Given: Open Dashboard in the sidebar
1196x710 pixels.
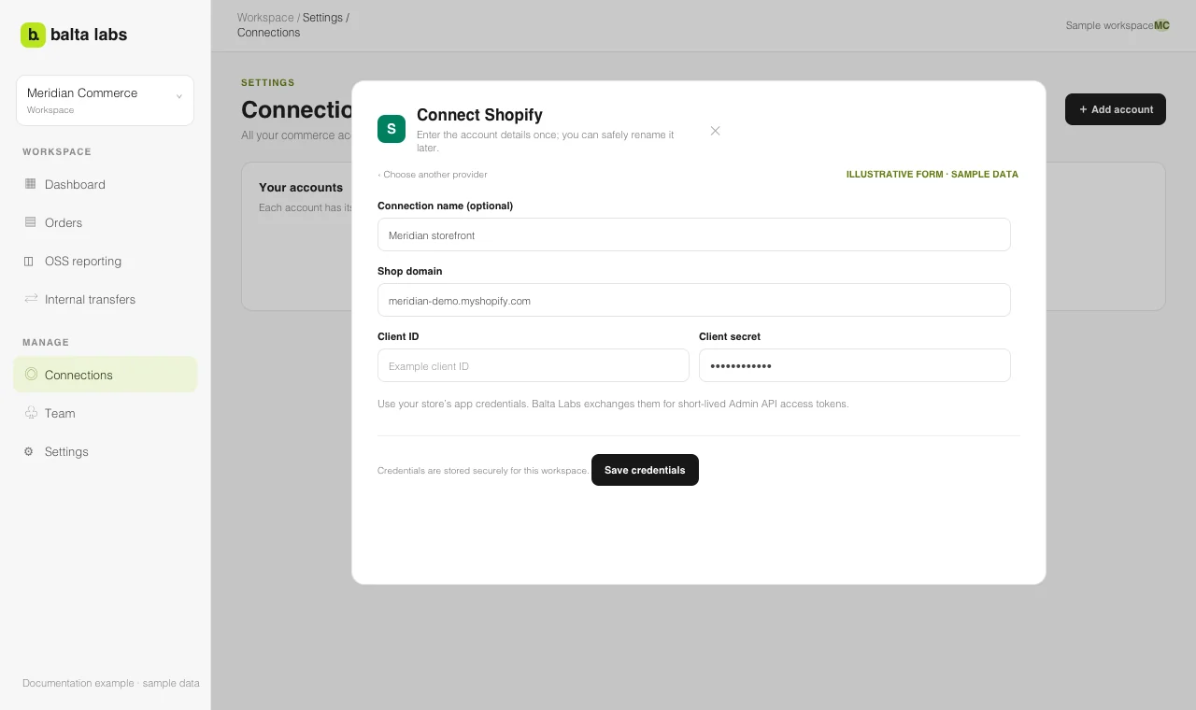Looking at the screenshot, I should pos(105,184).
